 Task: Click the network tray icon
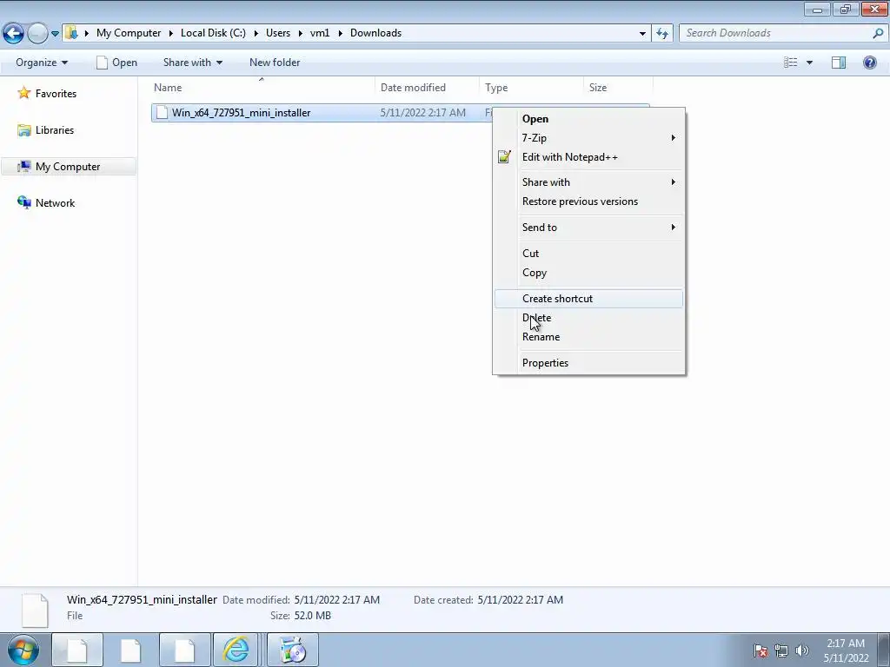pyautogui.click(x=781, y=650)
